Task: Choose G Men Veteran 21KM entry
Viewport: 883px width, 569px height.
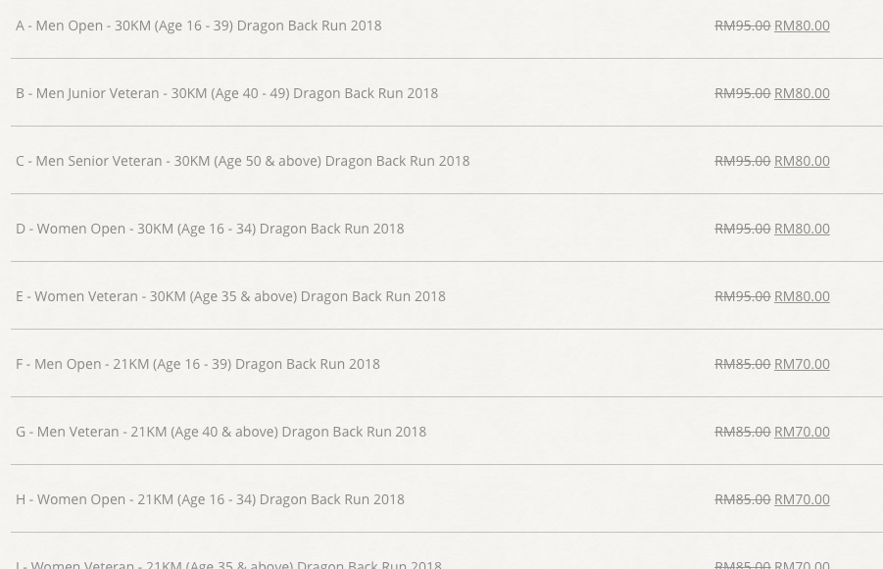Action: (221, 432)
